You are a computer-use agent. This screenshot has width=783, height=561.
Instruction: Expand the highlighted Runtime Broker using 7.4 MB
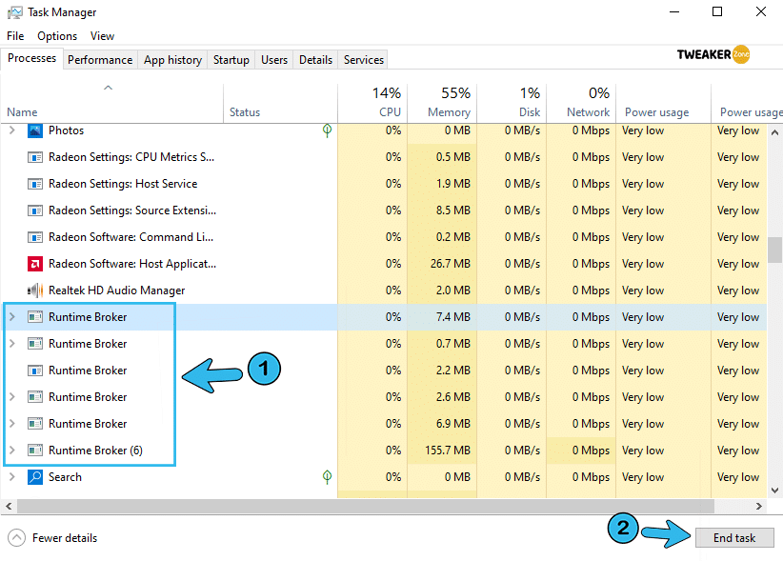[x=12, y=317]
